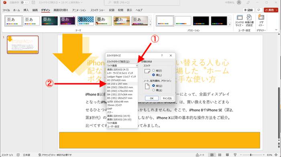Open the comments icon button
The image size is (281, 157).
pyautogui.click(x=259, y=10)
